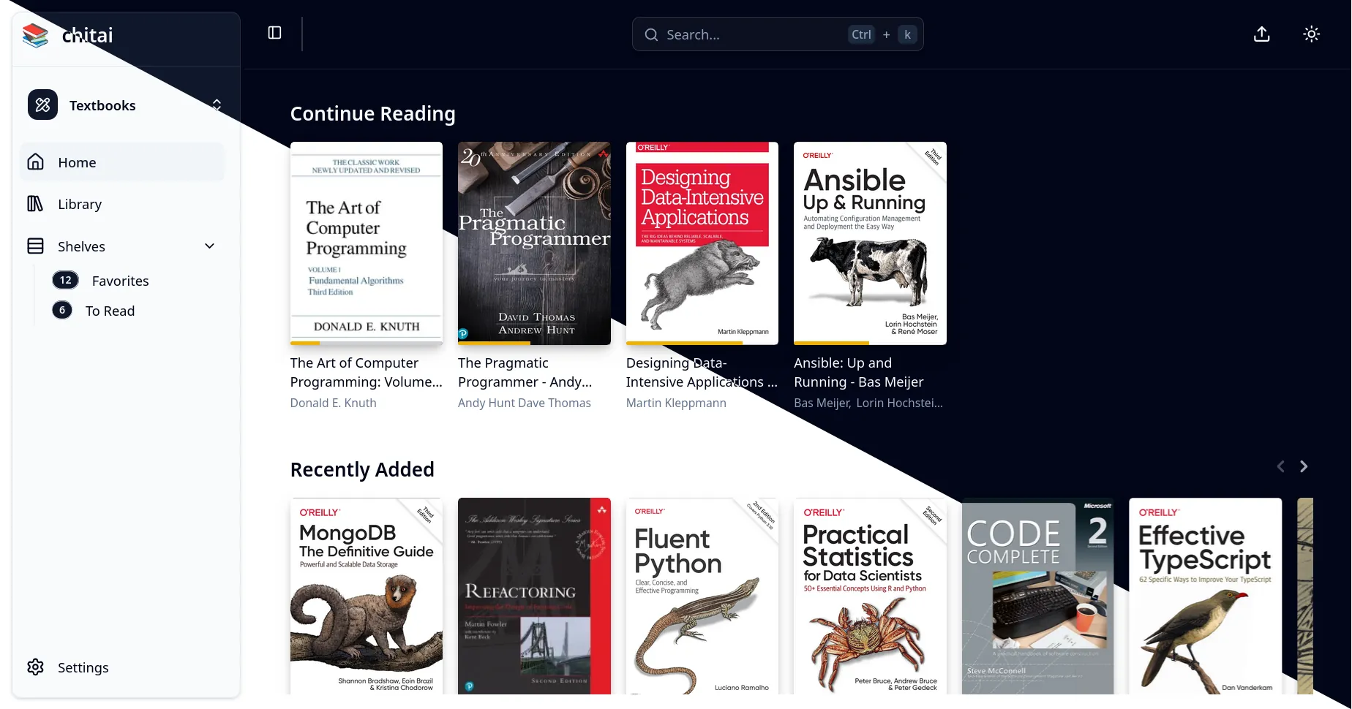Click title Ansible: Up and Running
Viewport: 1352px width, 709px height.
click(x=859, y=372)
